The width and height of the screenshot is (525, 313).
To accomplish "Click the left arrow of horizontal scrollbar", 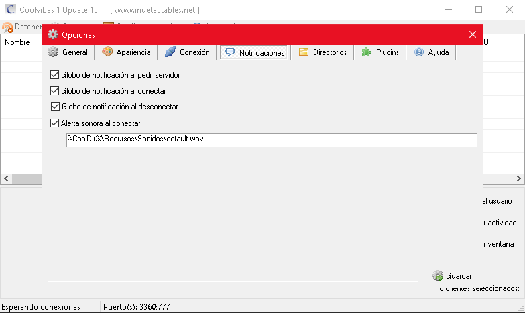I will pos(6,179).
